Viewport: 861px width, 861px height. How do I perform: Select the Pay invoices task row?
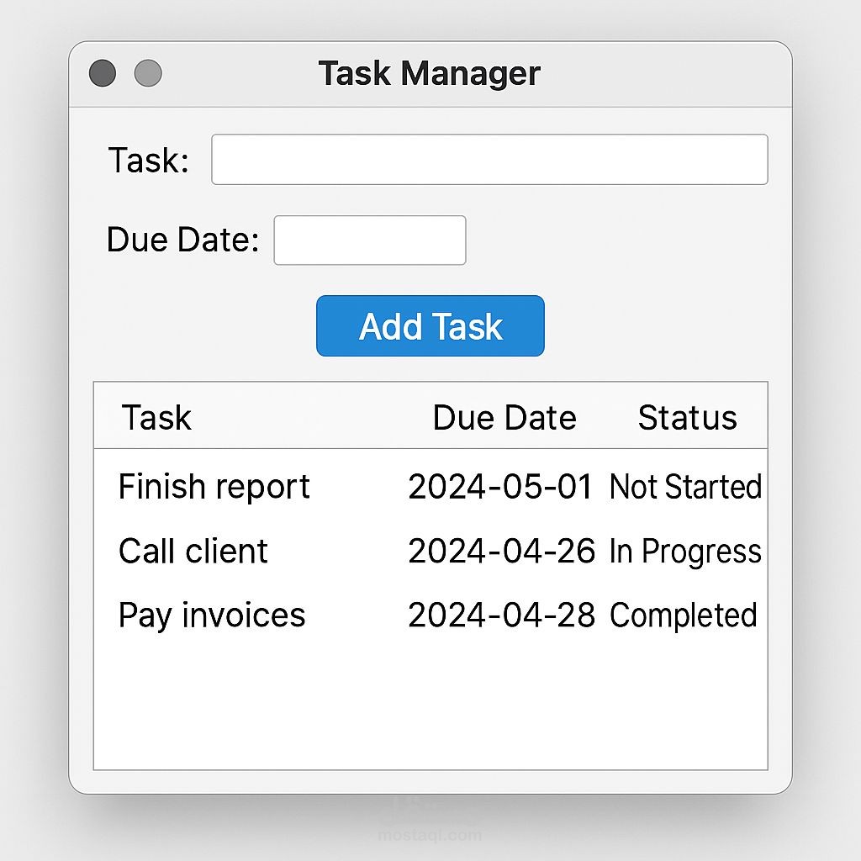pyautogui.click(x=212, y=615)
